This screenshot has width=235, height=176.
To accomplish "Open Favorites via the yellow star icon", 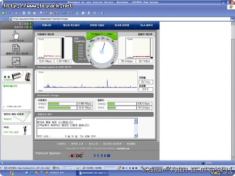I will (51, 13).
